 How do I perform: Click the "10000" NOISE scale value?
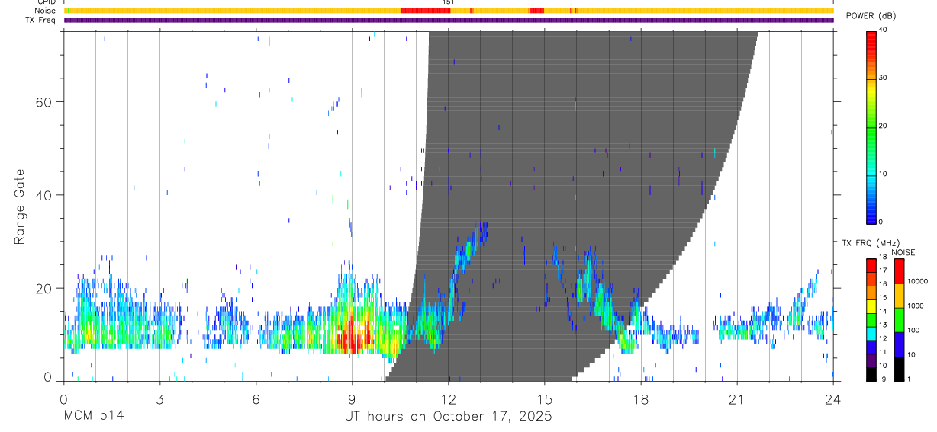click(916, 281)
